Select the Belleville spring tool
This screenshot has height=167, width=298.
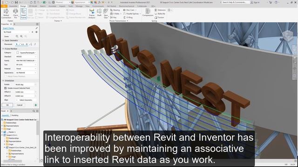click(160, 13)
